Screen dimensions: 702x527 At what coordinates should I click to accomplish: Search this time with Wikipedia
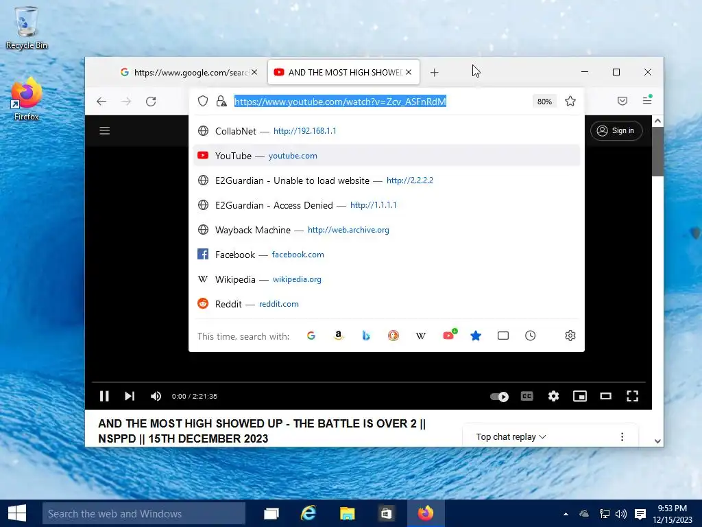421,336
